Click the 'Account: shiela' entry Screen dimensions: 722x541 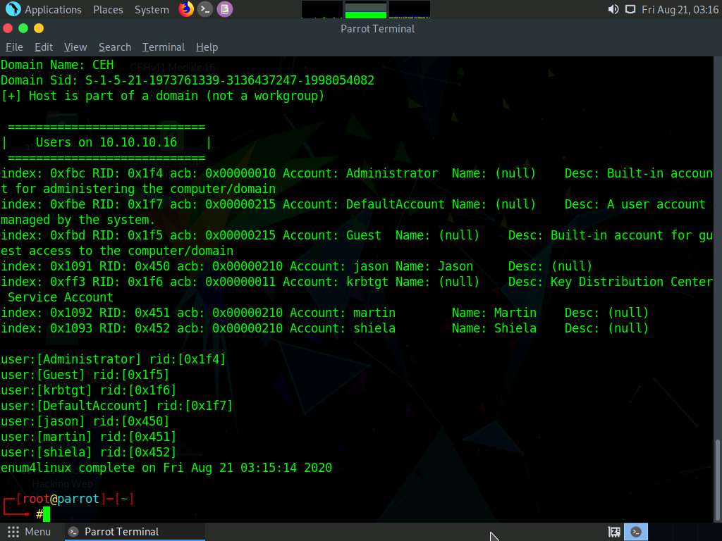tap(343, 328)
